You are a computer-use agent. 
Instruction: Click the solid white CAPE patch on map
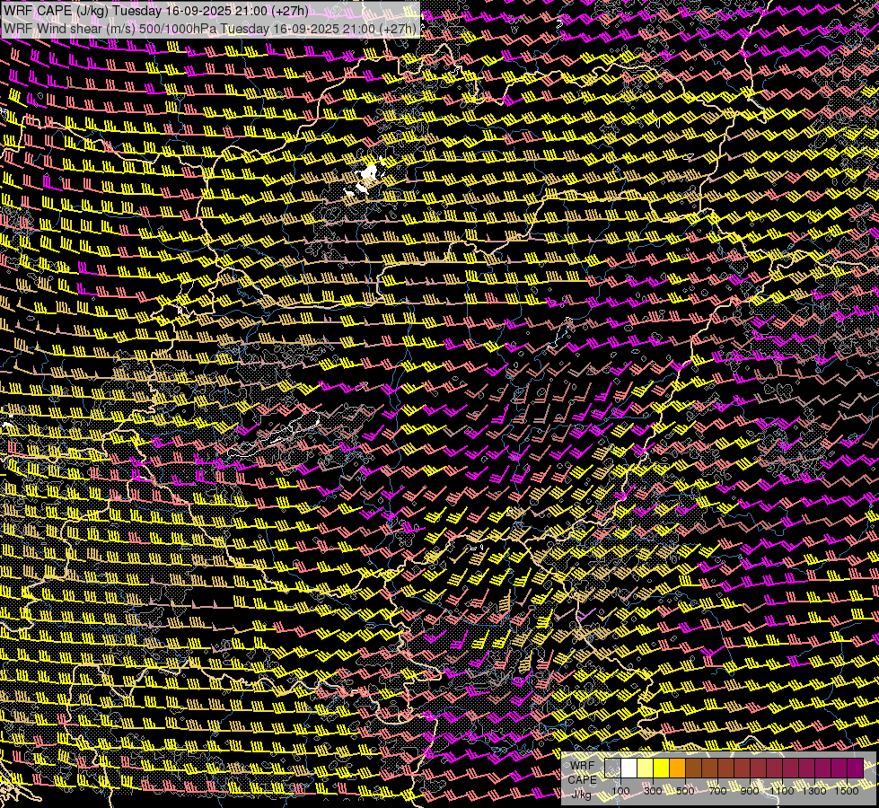click(369, 171)
